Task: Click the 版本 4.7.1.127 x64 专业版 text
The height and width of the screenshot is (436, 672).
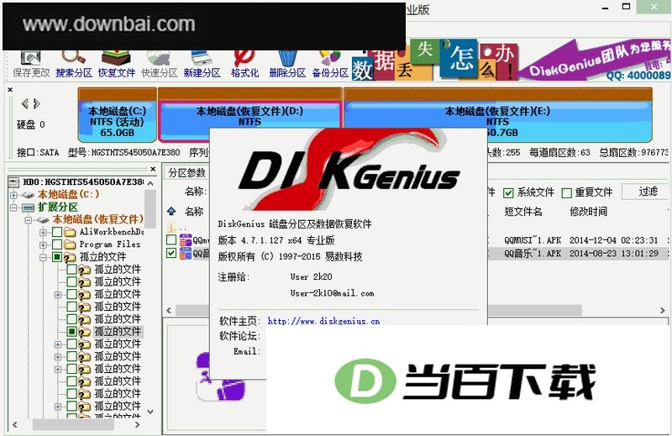Action: [276, 240]
